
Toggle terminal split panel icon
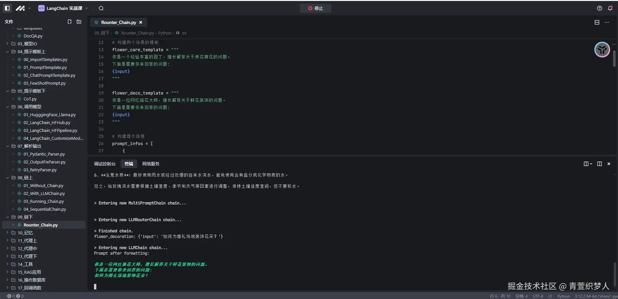[x=600, y=164]
